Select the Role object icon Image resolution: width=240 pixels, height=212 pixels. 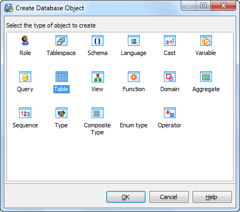[25, 40]
